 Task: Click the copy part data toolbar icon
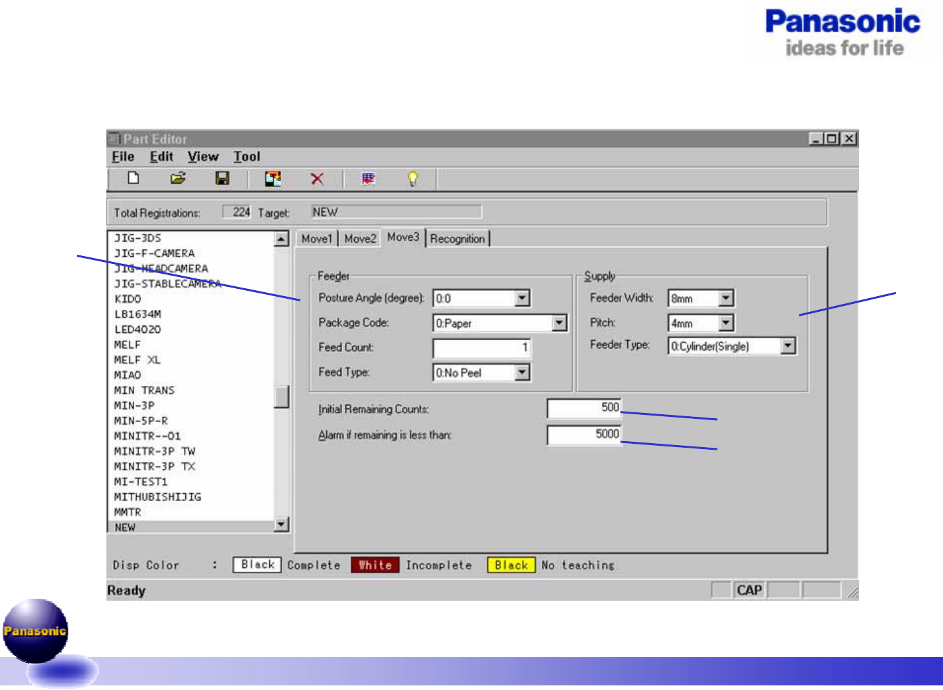pos(273,179)
